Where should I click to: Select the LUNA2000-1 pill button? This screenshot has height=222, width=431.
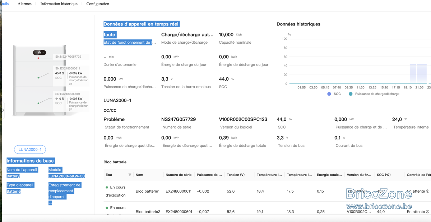coord(30,150)
